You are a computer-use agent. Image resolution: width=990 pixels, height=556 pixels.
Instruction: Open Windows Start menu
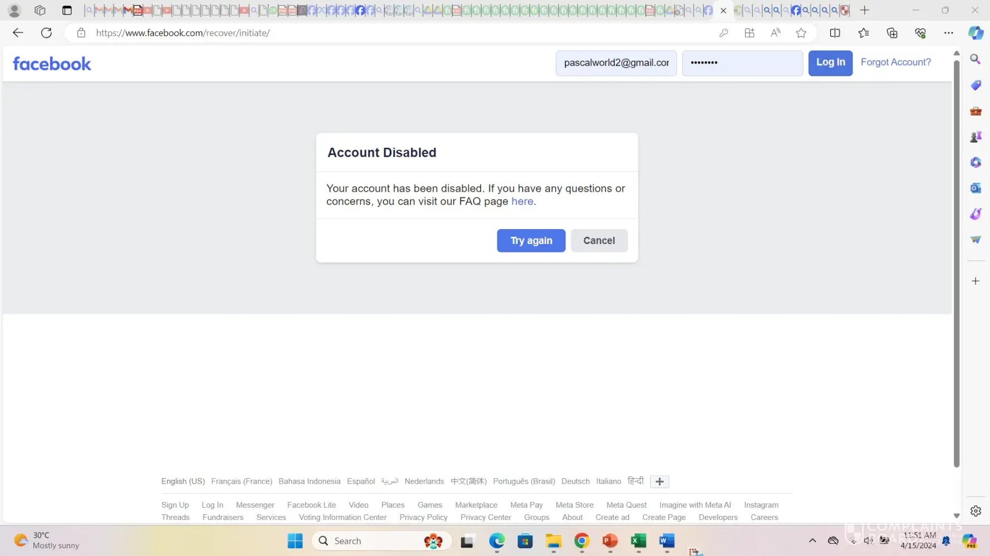295,540
